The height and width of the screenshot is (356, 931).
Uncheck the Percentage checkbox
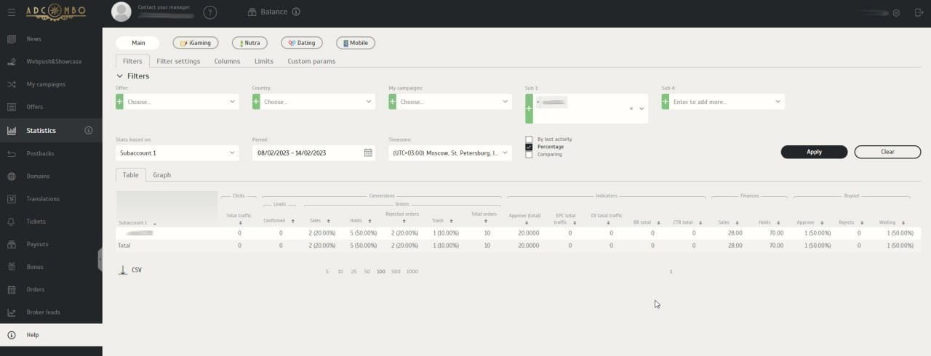(x=529, y=147)
